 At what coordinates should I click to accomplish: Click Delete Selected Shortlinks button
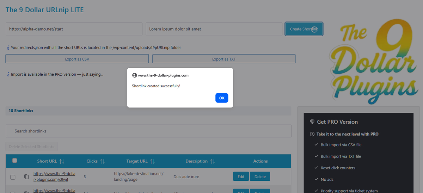coord(32,147)
